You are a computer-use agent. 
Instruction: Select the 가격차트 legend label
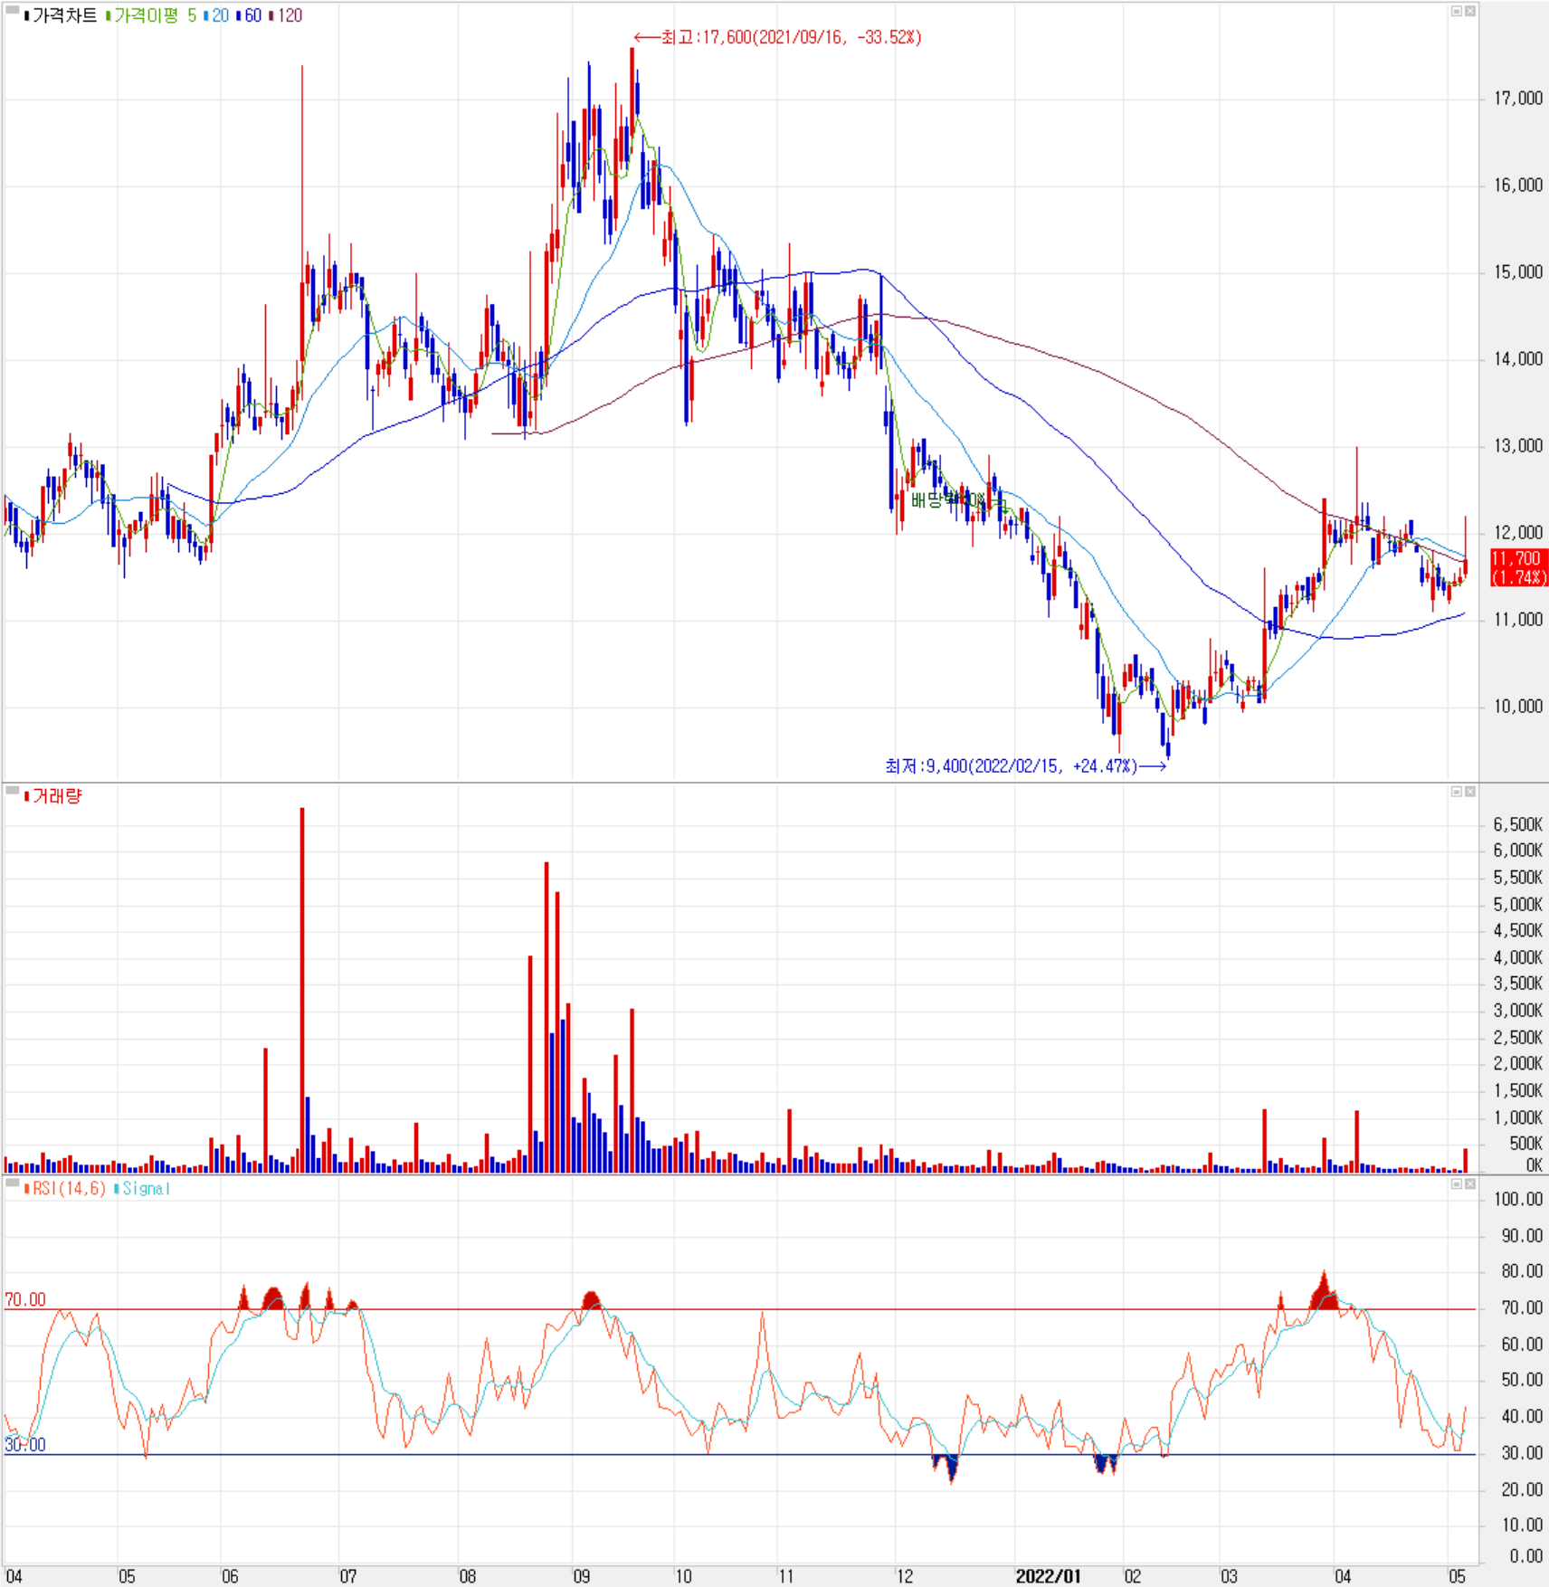click(61, 15)
